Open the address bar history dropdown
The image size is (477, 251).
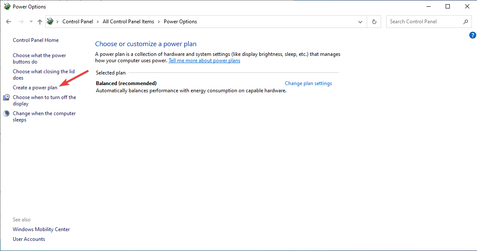point(360,22)
